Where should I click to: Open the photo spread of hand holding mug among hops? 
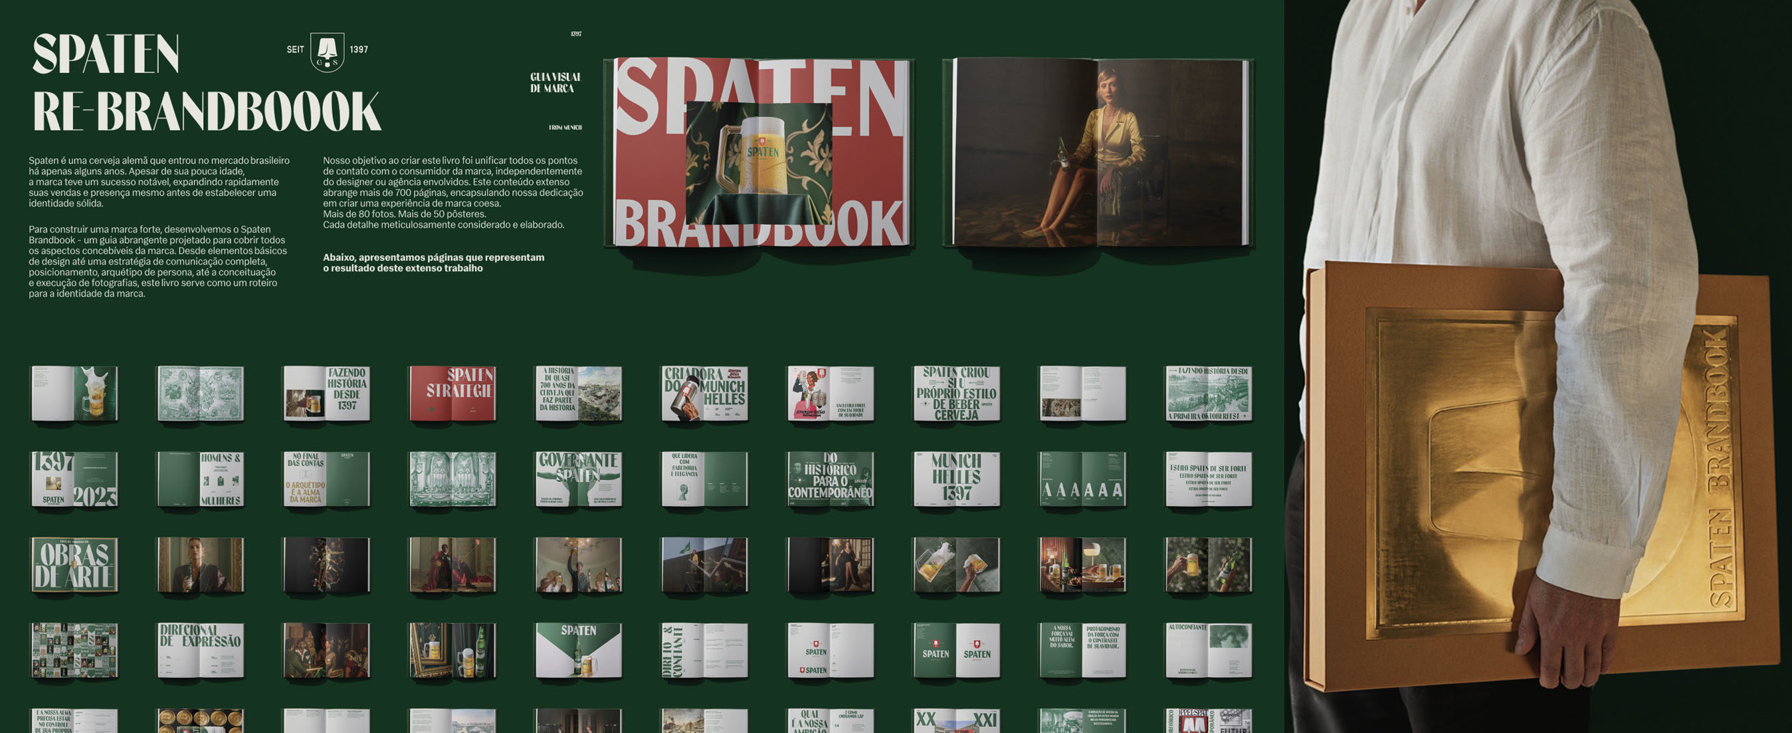coord(1209,565)
